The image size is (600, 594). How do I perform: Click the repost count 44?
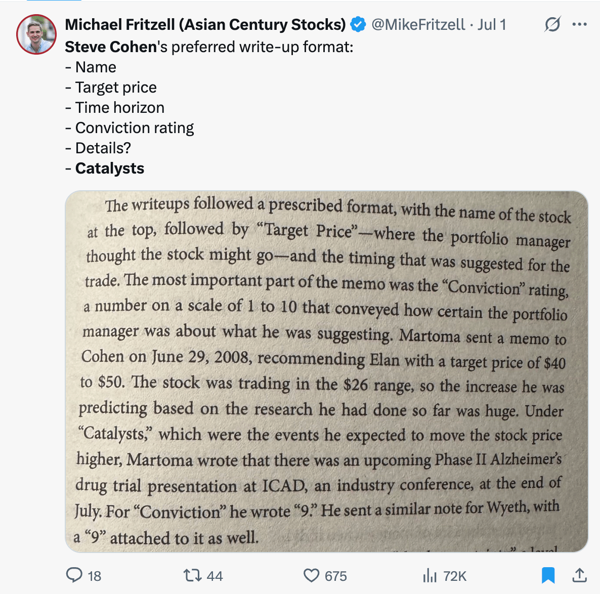click(x=215, y=576)
